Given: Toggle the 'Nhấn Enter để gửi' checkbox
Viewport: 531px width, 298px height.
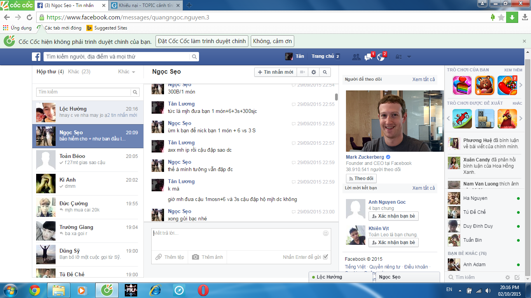Looking at the screenshot, I should 325,257.
